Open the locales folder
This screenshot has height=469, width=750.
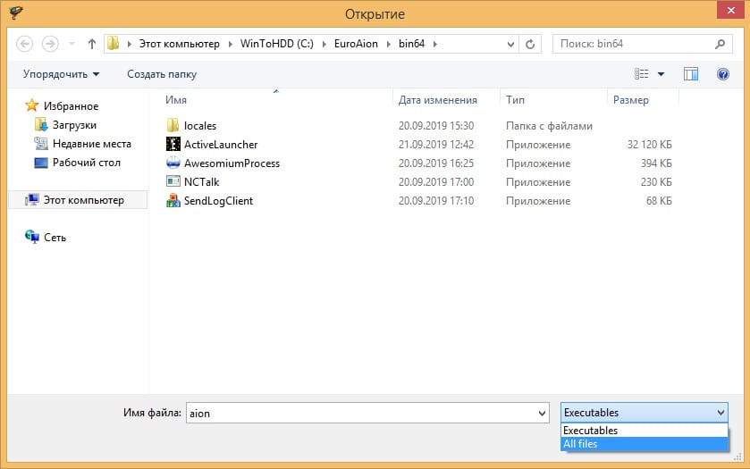pyautogui.click(x=200, y=126)
